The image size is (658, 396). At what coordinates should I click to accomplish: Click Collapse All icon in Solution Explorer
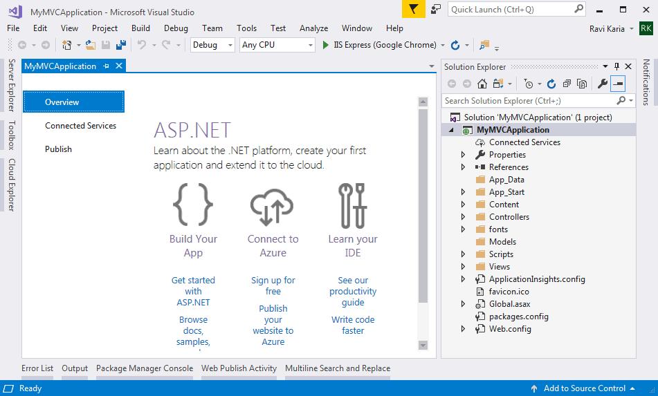[x=567, y=84]
